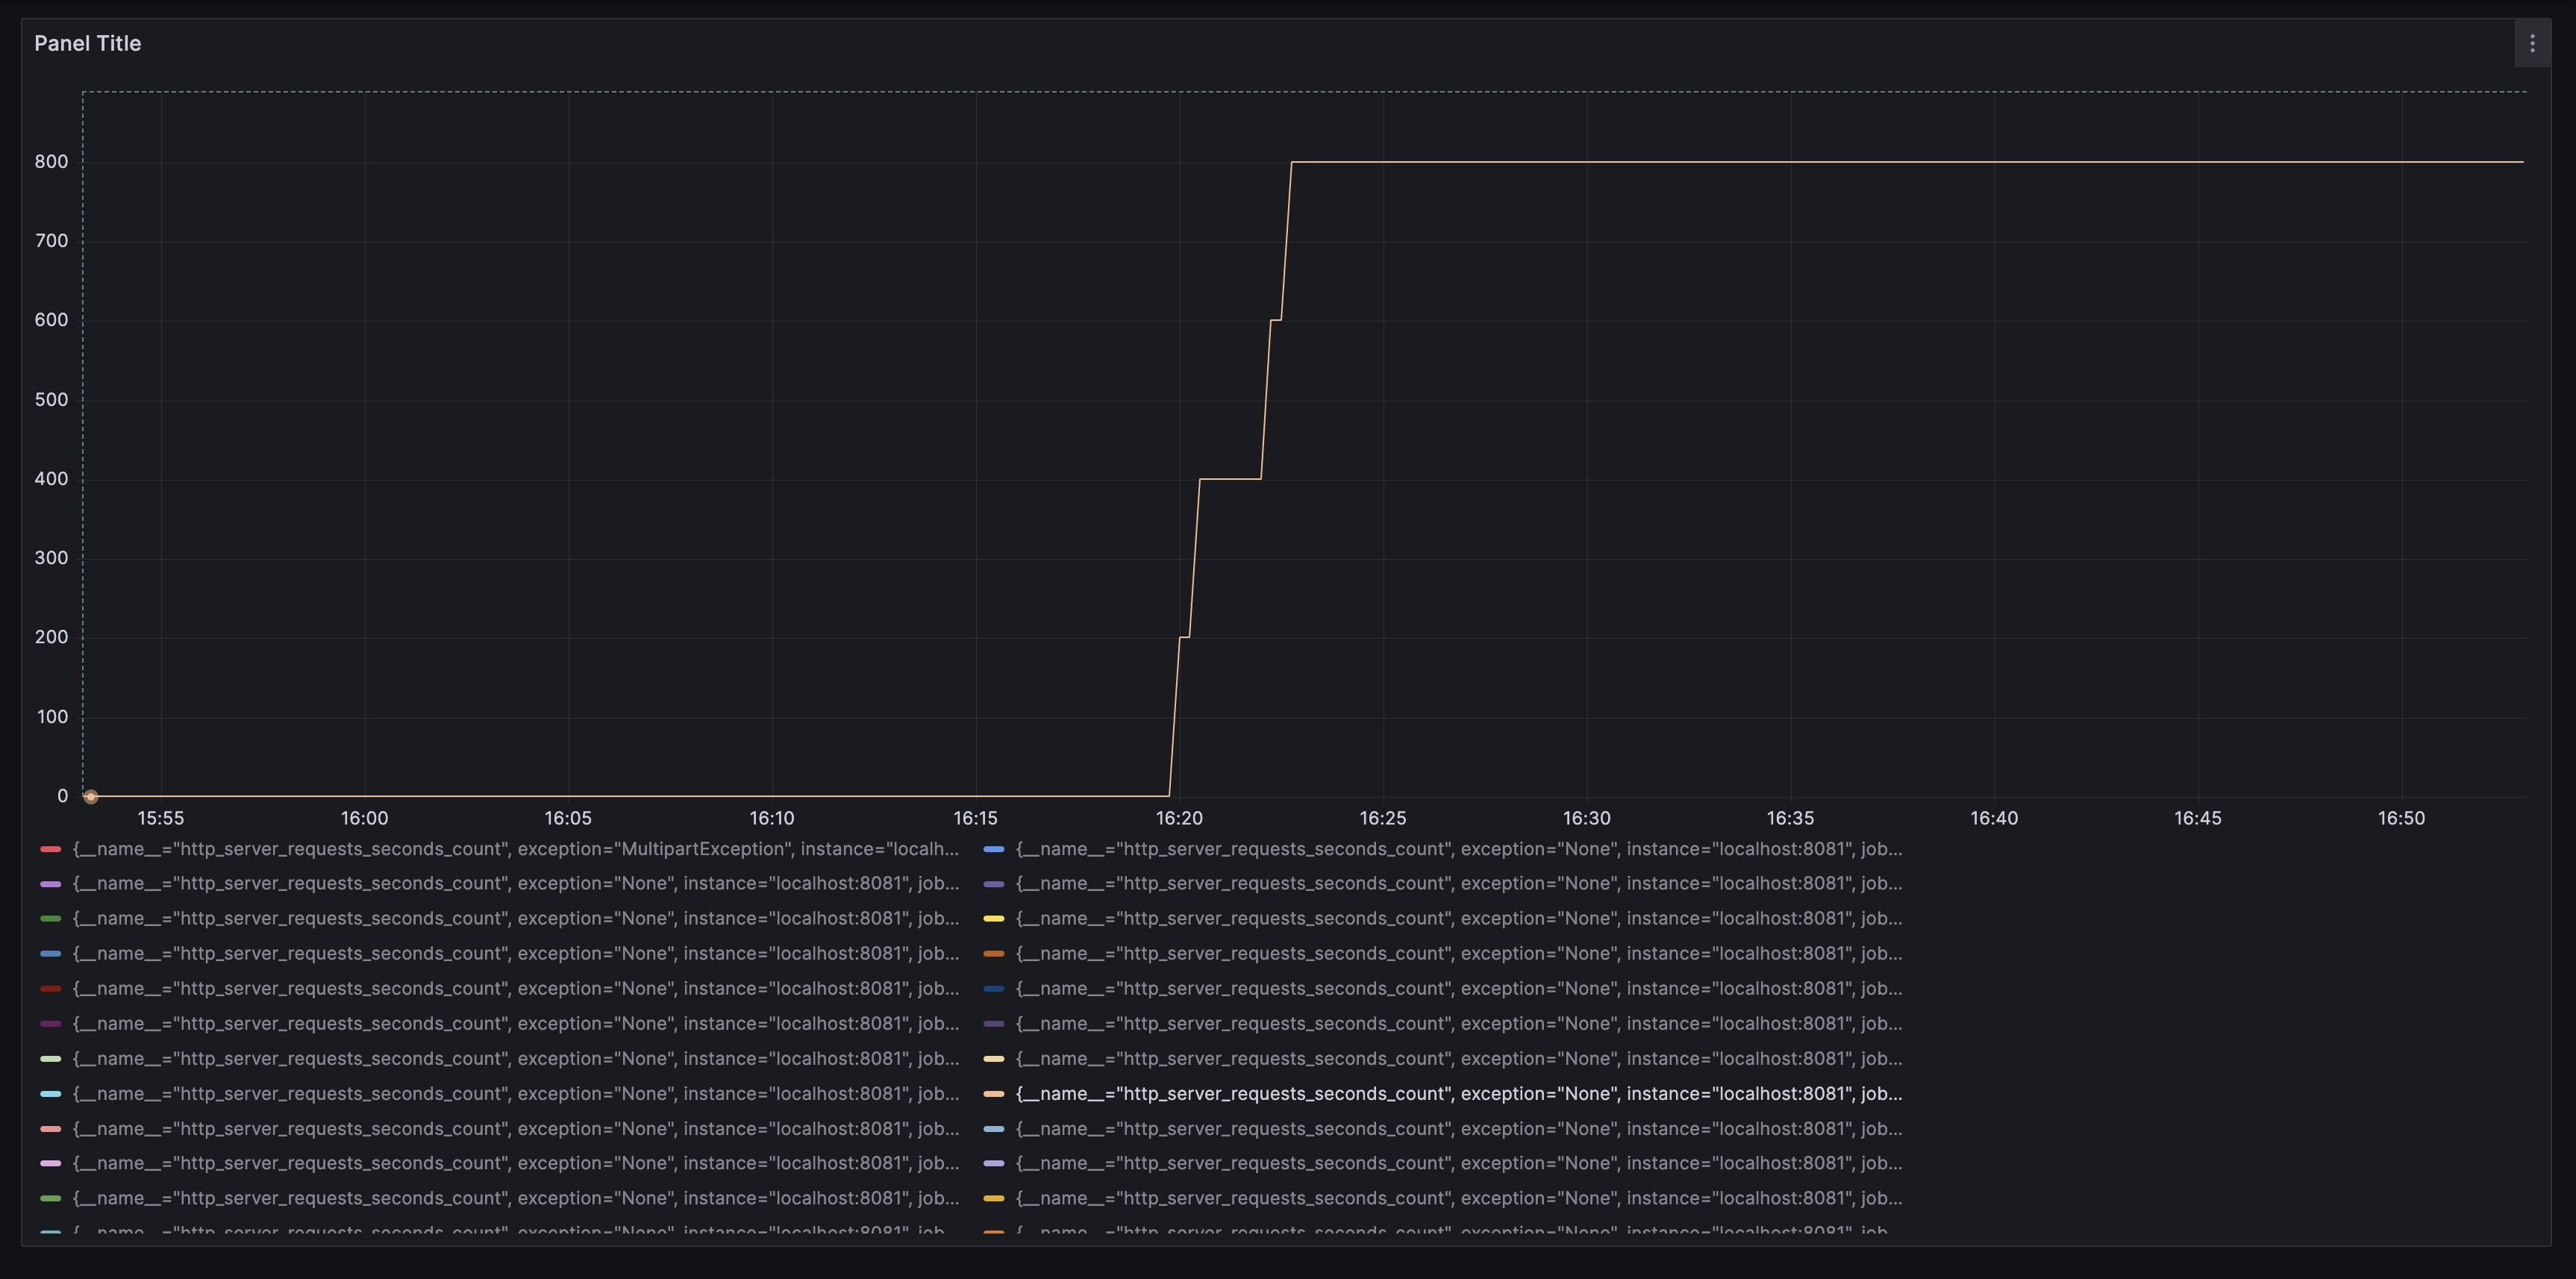Click the dark red legend color swatch
The image size is (2576, 1279).
click(51, 989)
